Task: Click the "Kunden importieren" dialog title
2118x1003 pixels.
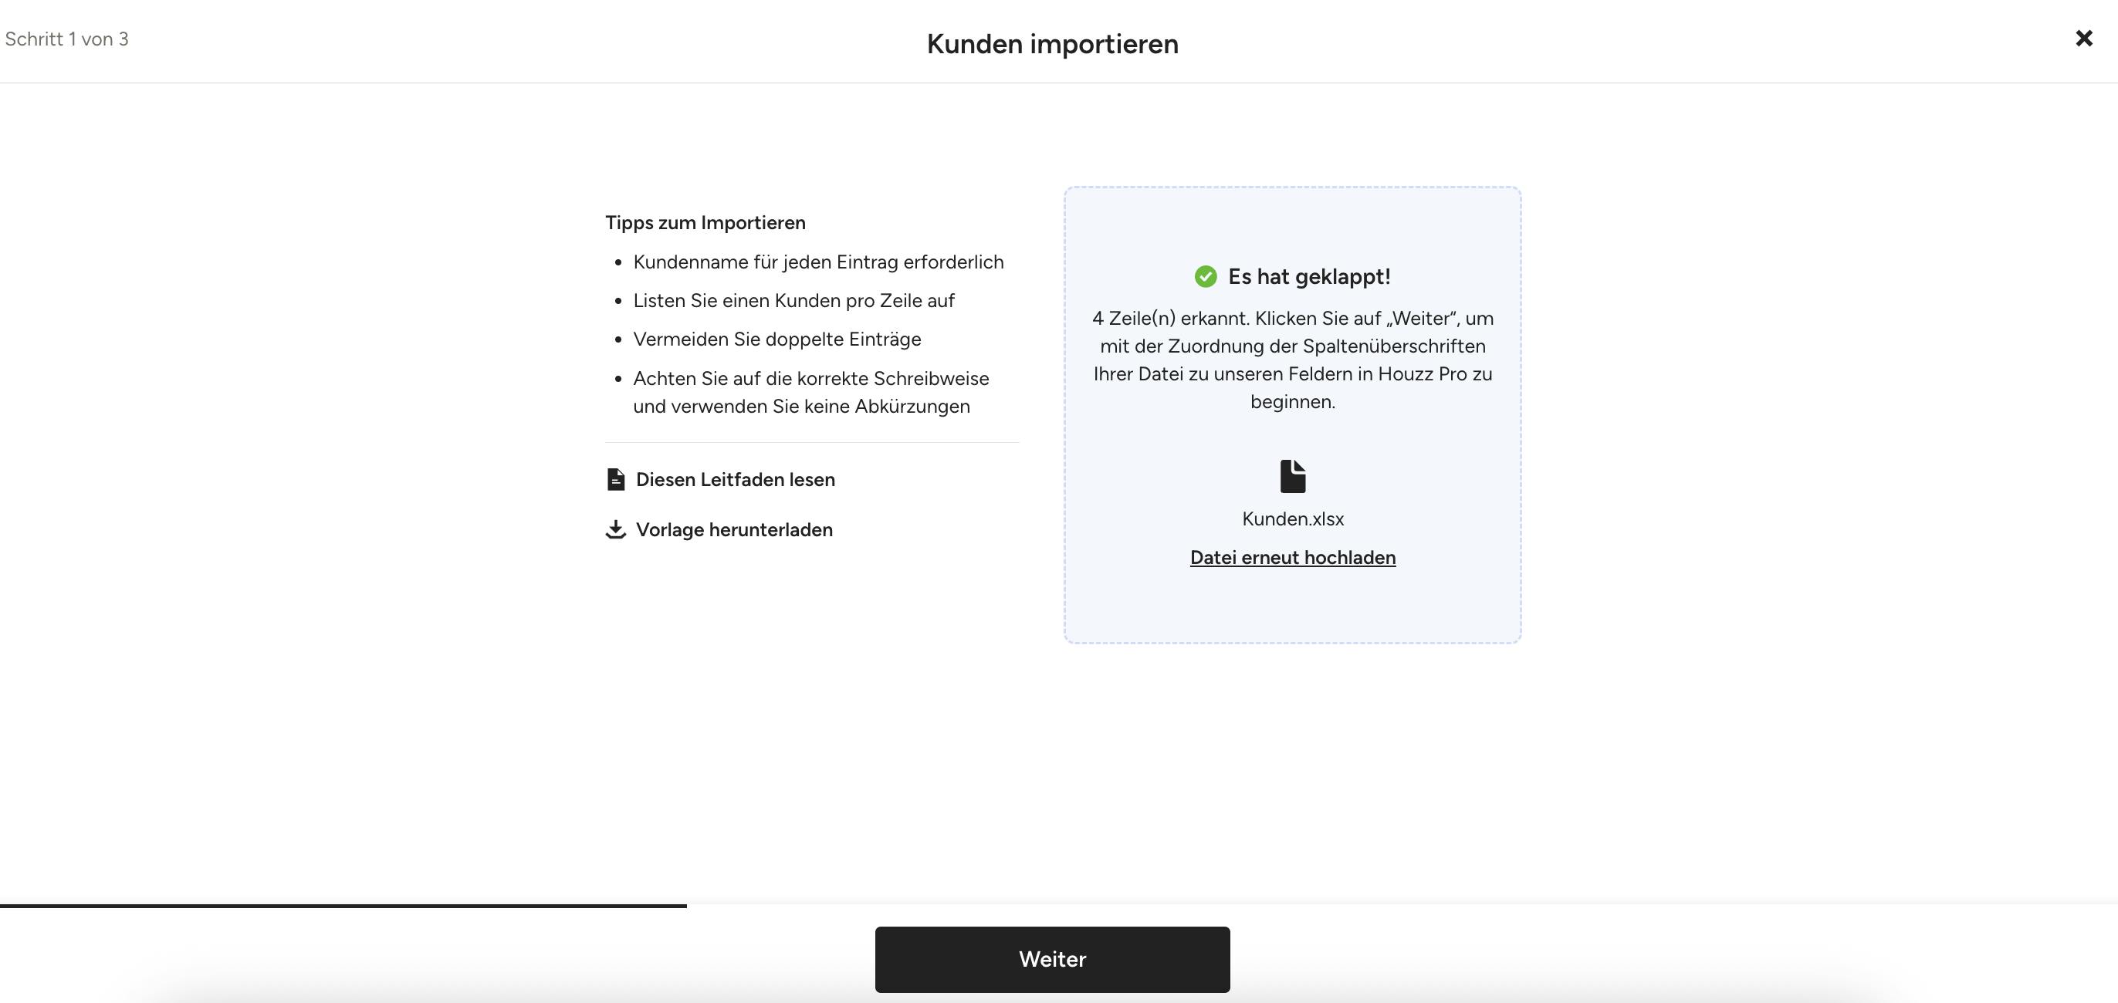Action: pos(1052,43)
